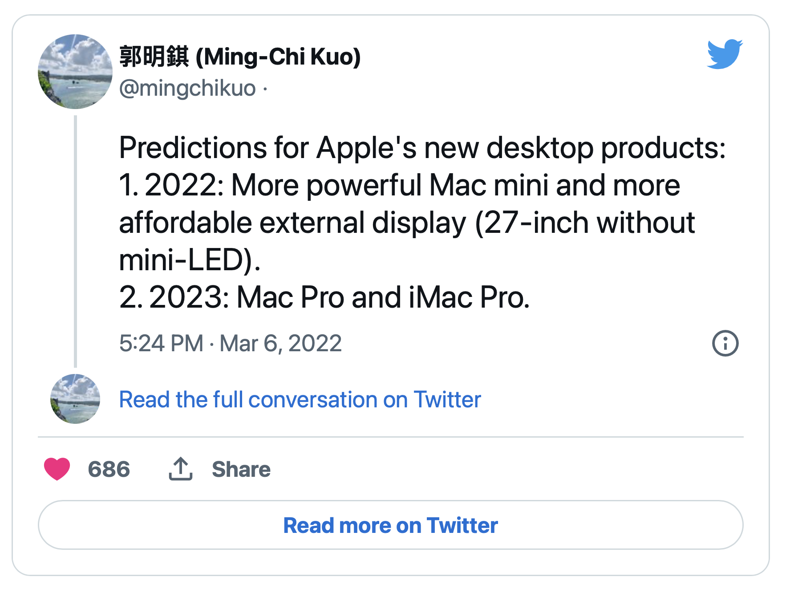Read the full conversation on Twitter
The image size is (786, 593).
300,399
